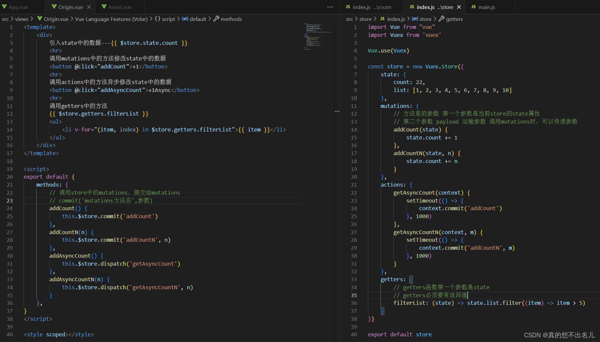The height and width of the screenshot is (342, 600).
Task: Click 'actions:' key in the store
Action: tap(393, 185)
